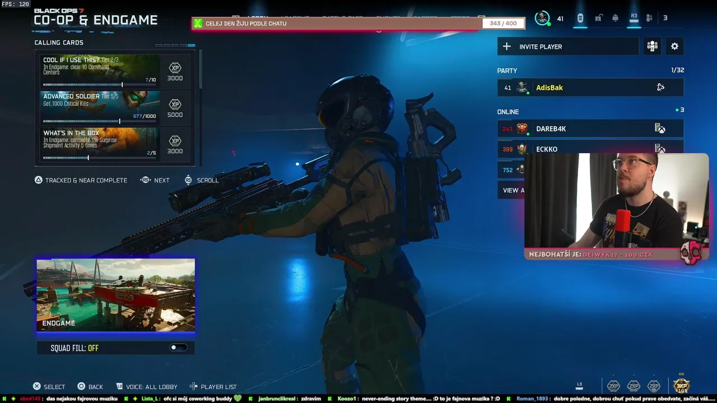Open the notifications bell icon
This screenshot has height=403, width=717.
pos(616,18)
